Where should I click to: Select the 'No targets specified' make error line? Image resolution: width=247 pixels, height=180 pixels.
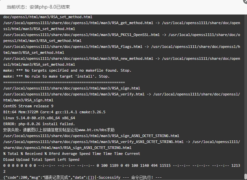click(x=67, y=70)
